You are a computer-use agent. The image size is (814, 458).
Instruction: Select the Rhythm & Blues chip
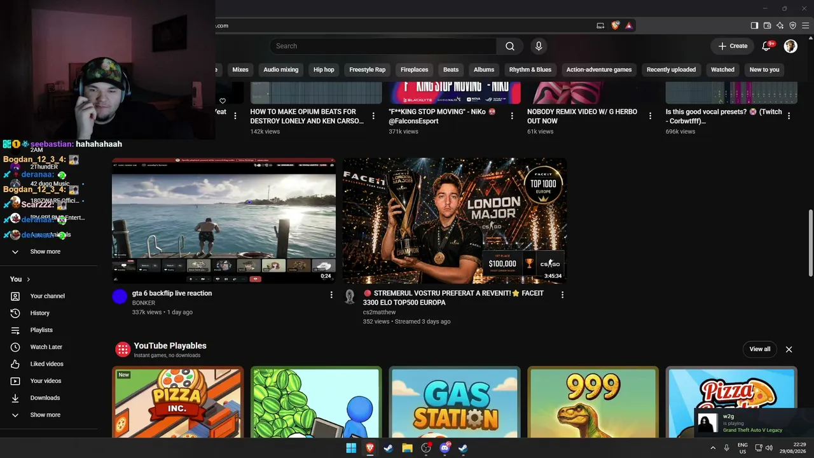point(530,69)
